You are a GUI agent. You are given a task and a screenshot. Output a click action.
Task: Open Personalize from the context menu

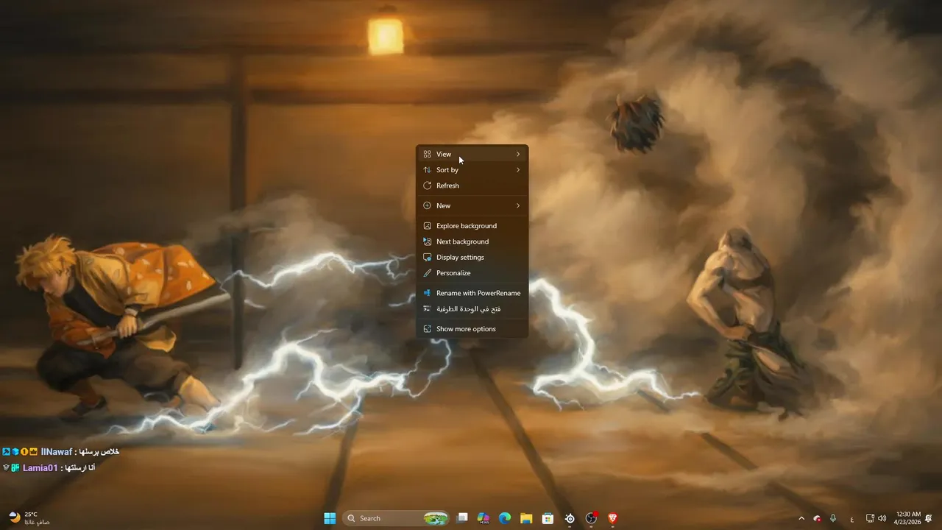(x=472, y=273)
